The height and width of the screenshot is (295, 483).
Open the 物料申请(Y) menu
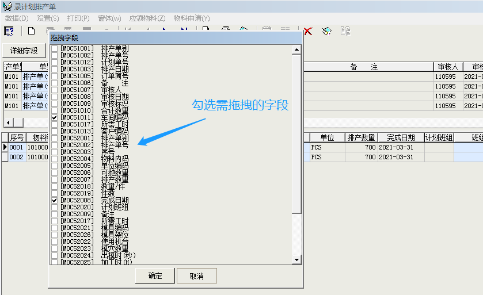tap(192, 18)
